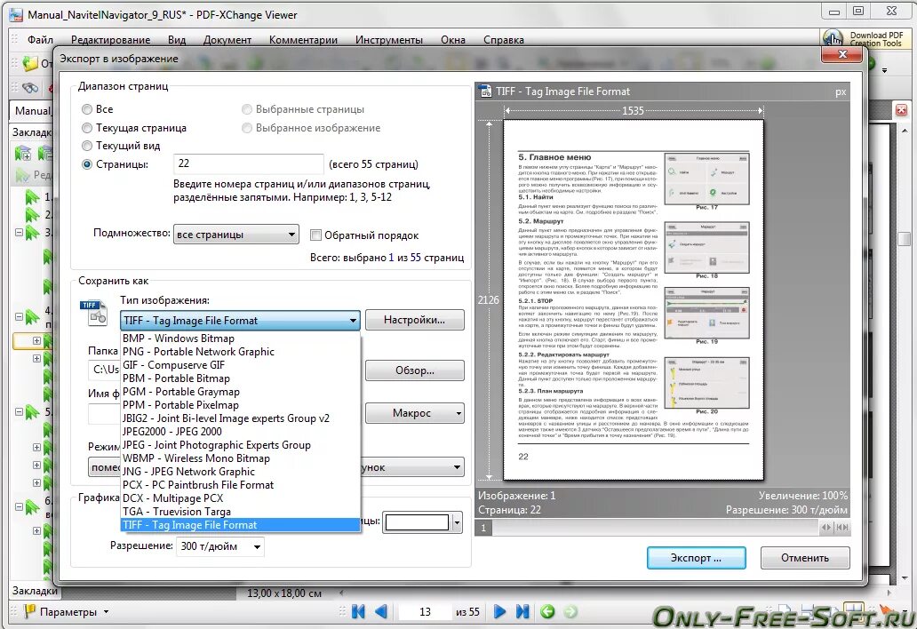Click the page 22 preview thumbnail

[x=634, y=300]
